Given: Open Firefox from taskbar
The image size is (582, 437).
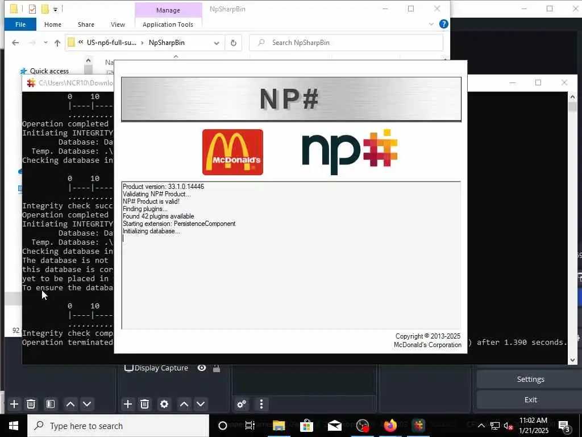Looking at the screenshot, I should tap(390, 426).
